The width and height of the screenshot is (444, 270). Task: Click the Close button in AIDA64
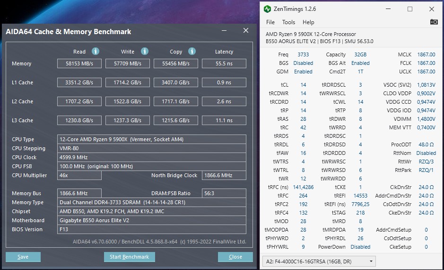click(235, 257)
